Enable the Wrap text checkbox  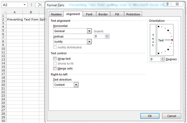(x=55, y=59)
